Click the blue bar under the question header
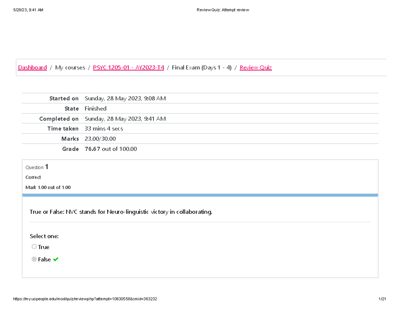Viewport: 400px width, 309px height. click(x=200, y=195)
